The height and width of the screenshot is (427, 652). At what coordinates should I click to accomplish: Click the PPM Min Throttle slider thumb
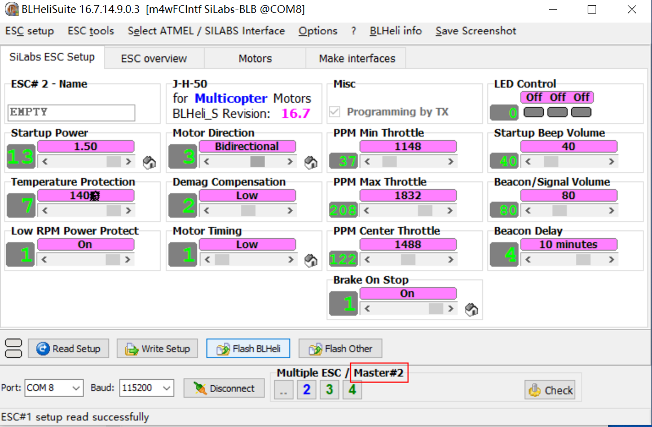tap(390, 162)
